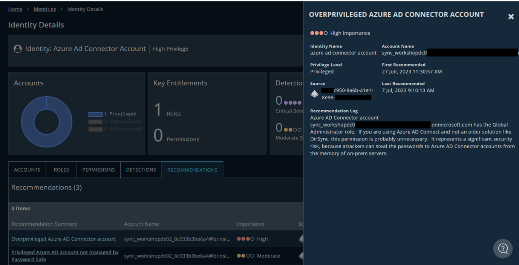Close the Overprivileged Azure AD Connector panel
This screenshot has height=265, width=519.
511,17
